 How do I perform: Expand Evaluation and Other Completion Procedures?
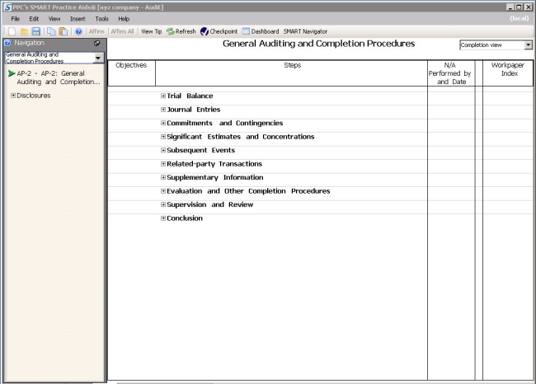click(163, 191)
